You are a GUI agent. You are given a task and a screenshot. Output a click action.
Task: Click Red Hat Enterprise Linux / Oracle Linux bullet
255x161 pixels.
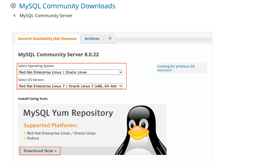tap(61, 133)
